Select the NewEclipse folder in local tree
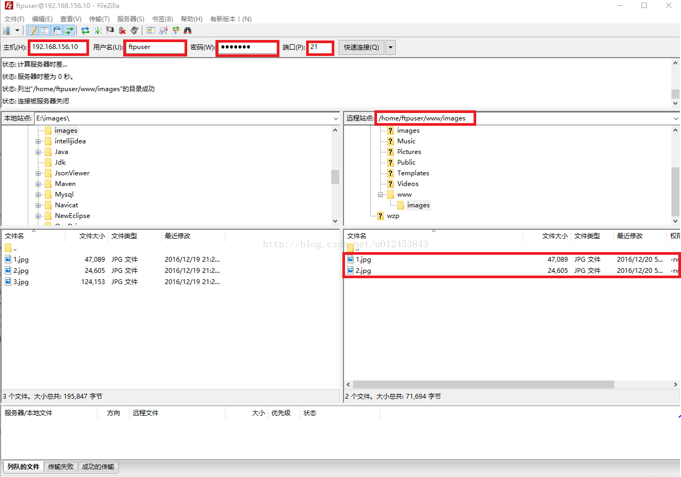681x477 pixels. tap(73, 216)
